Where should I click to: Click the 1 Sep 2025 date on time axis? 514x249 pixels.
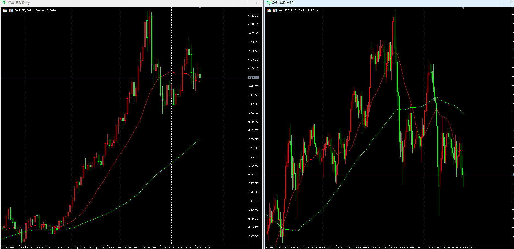tap(78, 247)
